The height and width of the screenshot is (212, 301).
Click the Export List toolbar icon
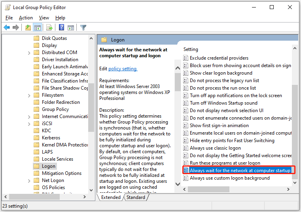tap(49, 27)
